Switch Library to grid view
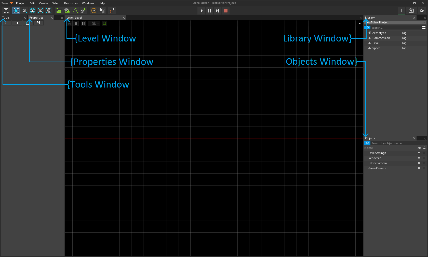Viewport: 428px width, 257px height. click(424, 27)
